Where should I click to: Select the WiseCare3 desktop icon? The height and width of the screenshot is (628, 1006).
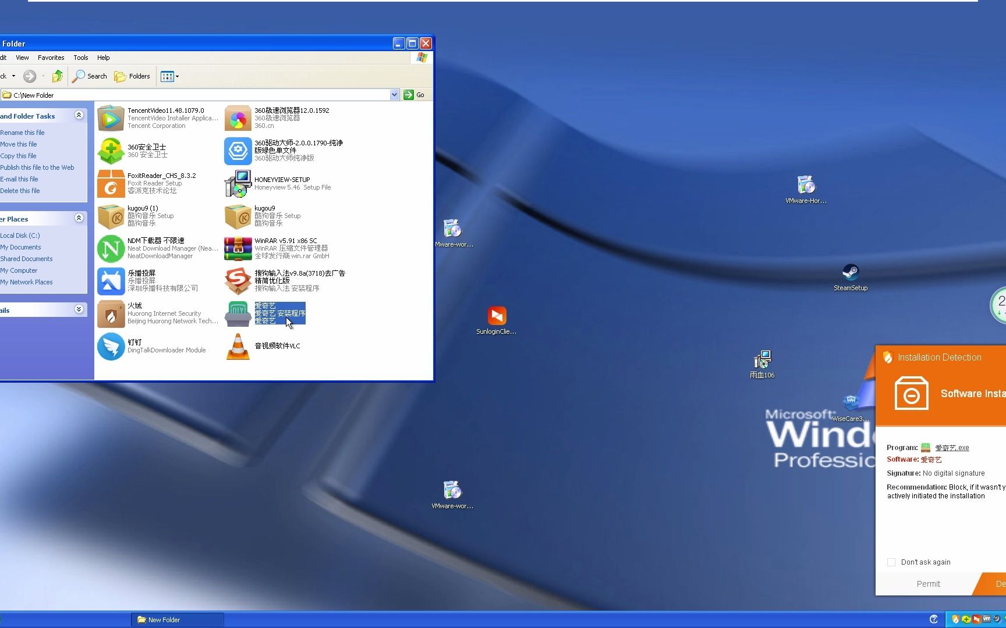click(x=851, y=402)
